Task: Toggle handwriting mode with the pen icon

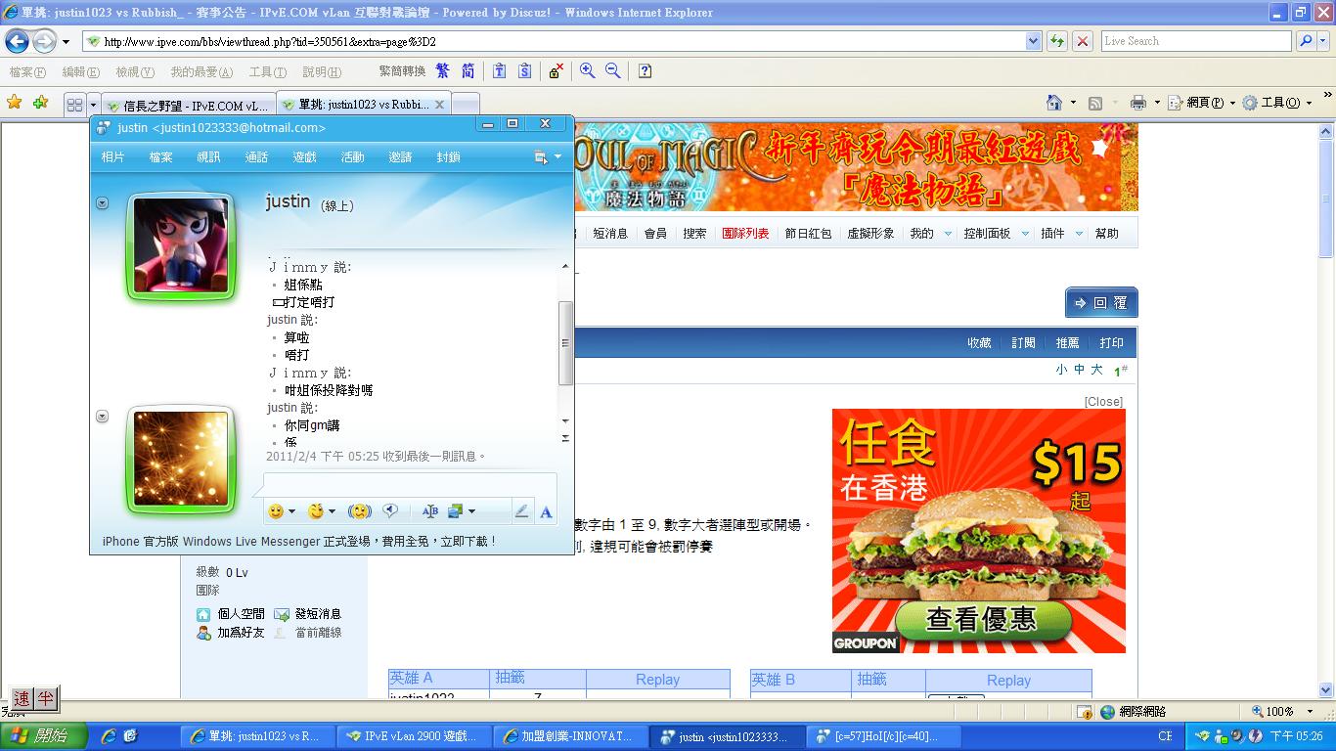Action: click(521, 511)
